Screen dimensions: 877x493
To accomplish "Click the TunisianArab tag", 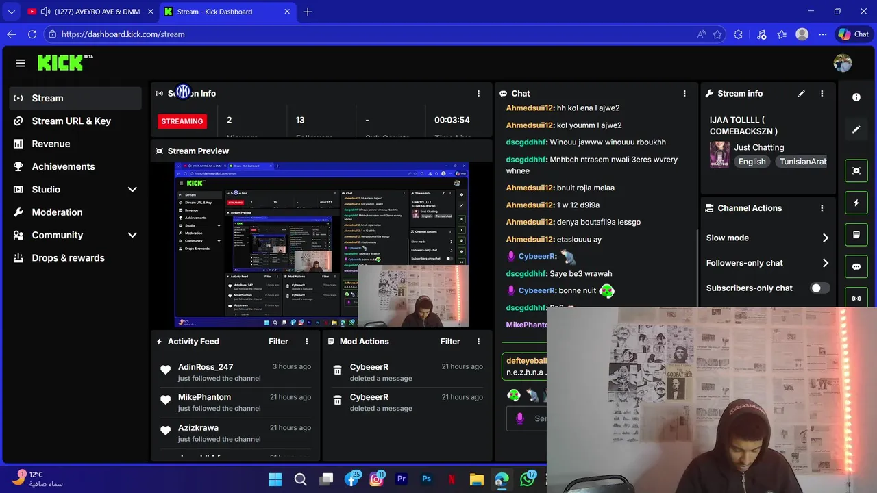I will tap(801, 162).
